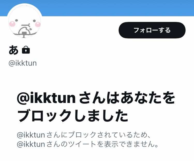Click the left eye of avatar face
This screenshot has height=161, width=194.
(17, 20)
